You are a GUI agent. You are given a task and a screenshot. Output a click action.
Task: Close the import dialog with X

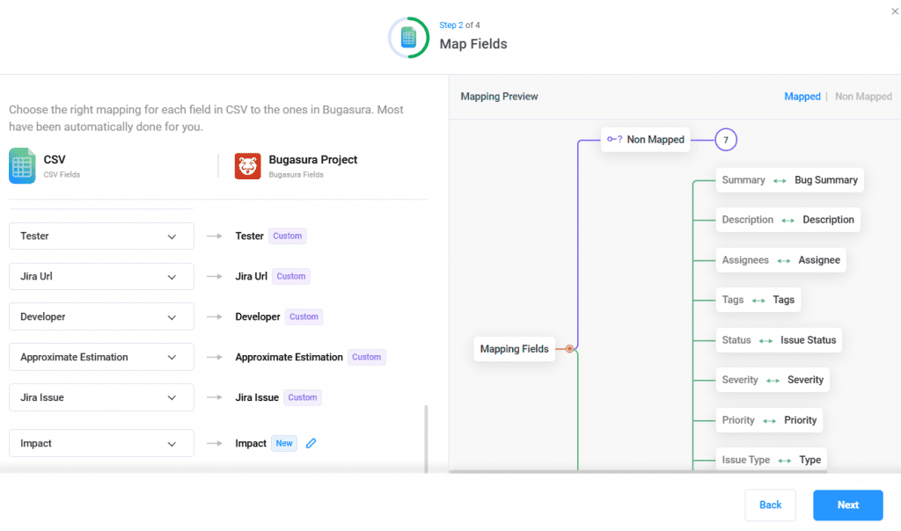[x=895, y=11]
